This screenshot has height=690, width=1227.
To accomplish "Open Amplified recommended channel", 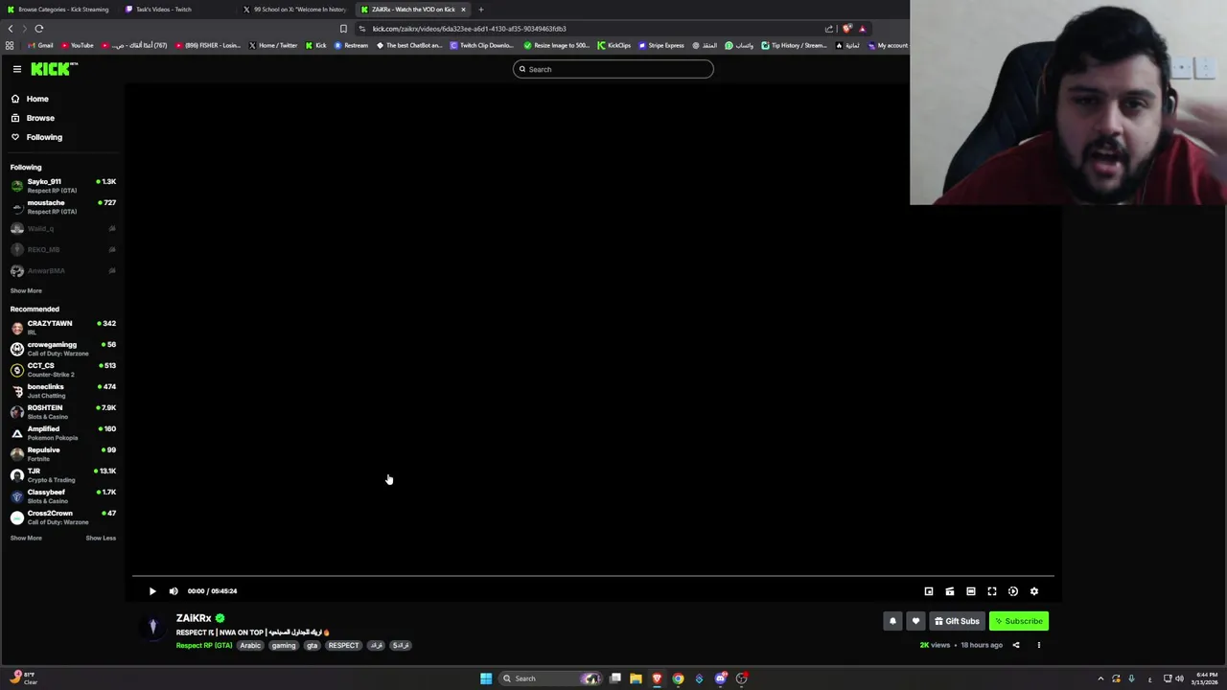I will (x=62, y=433).
